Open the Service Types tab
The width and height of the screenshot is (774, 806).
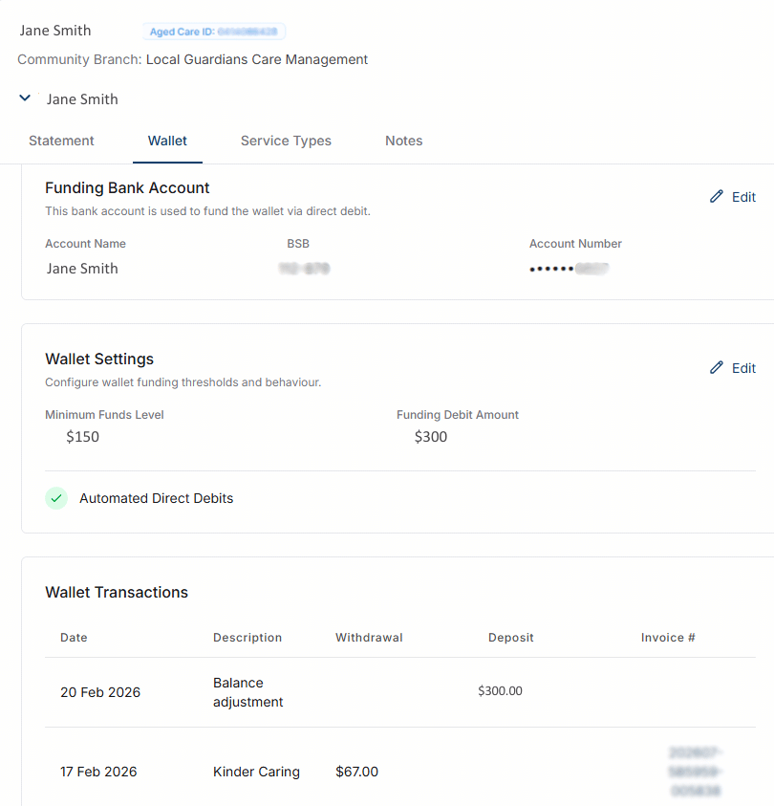tap(286, 141)
